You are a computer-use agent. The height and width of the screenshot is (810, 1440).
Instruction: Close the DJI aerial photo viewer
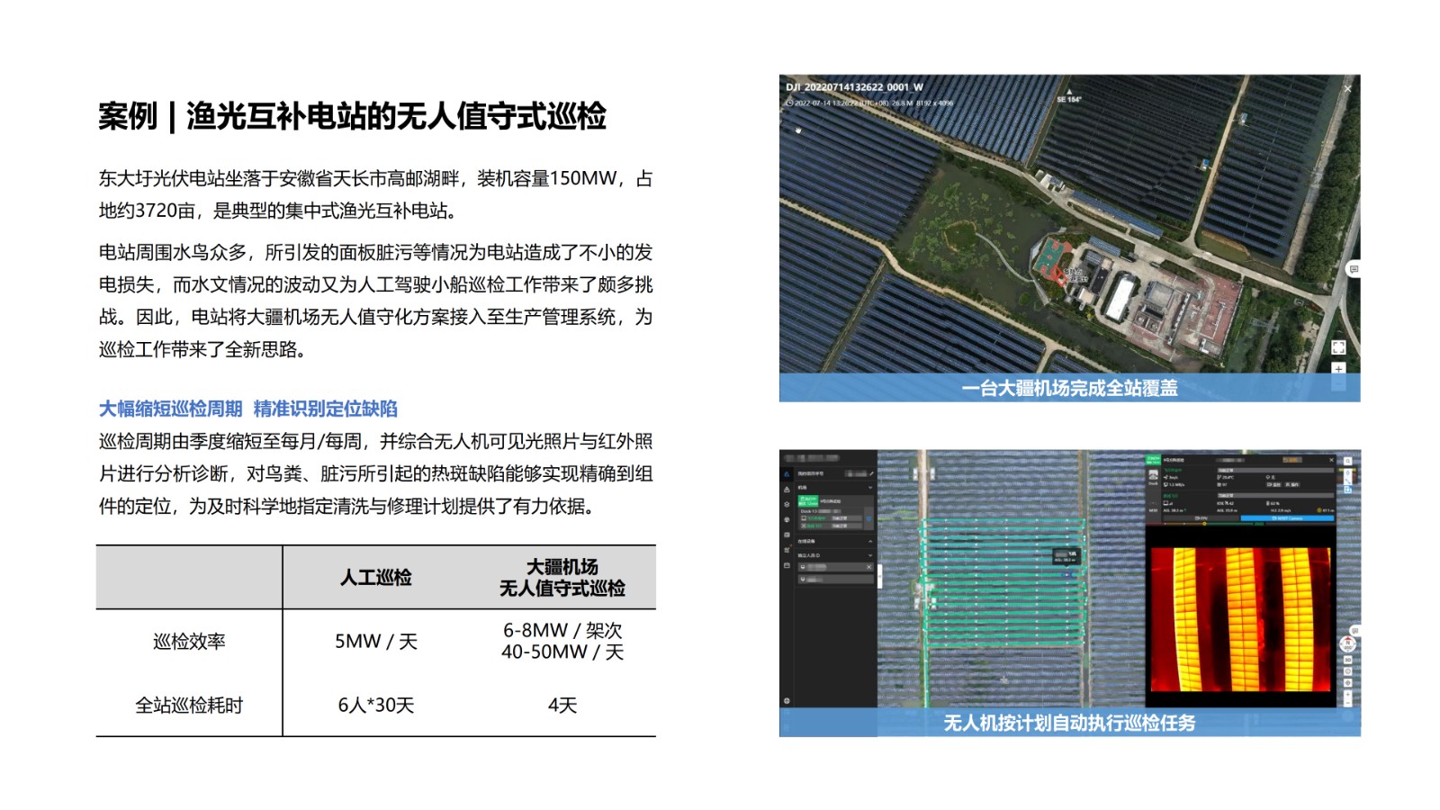coord(1347,88)
